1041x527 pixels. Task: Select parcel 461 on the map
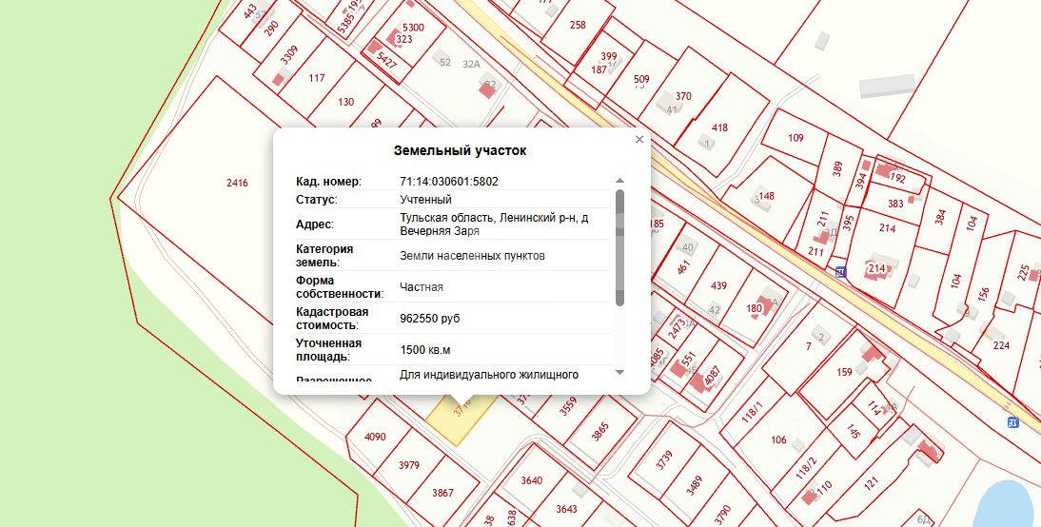tap(684, 266)
